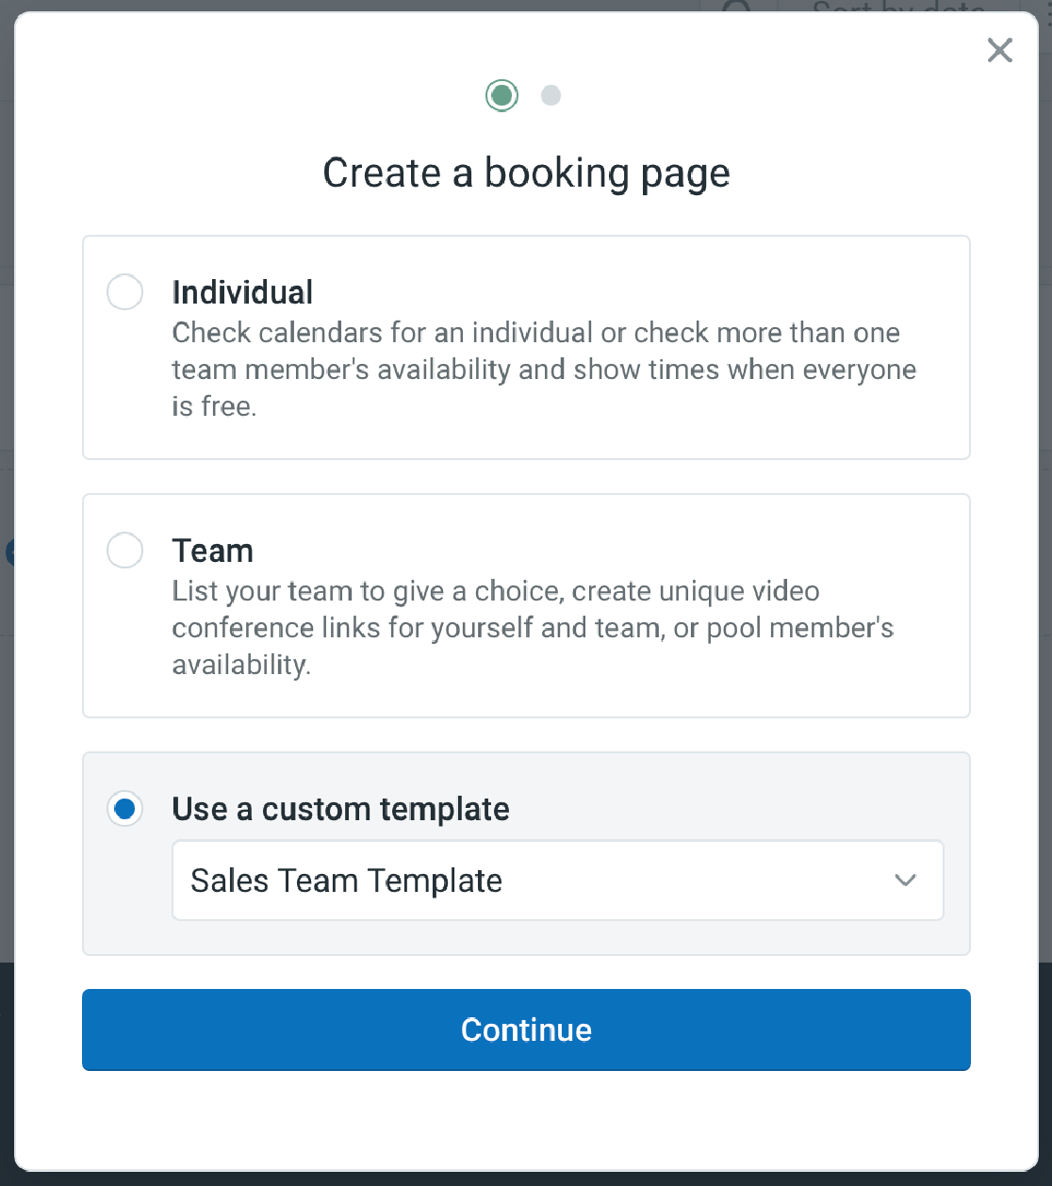Click the search magnifier icon behind the dialog

737,8
